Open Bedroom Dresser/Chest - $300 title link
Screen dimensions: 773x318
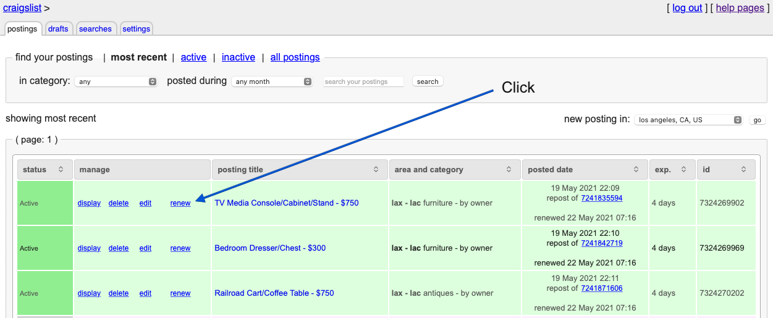click(270, 248)
